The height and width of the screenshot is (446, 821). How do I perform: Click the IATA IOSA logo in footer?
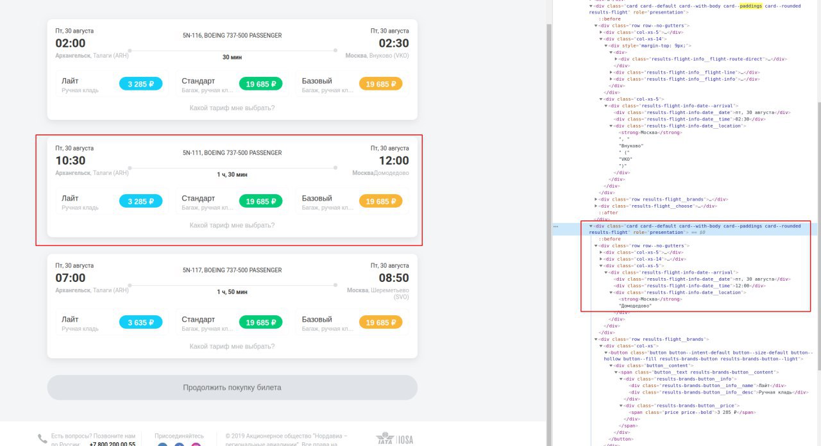[x=394, y=440]
